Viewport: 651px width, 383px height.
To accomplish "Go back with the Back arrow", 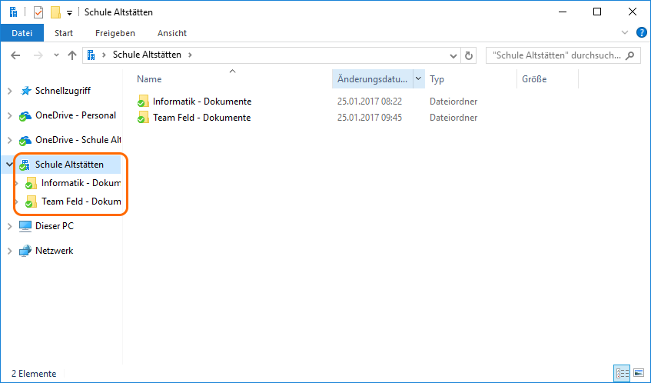I will click(x=16, y=55).
